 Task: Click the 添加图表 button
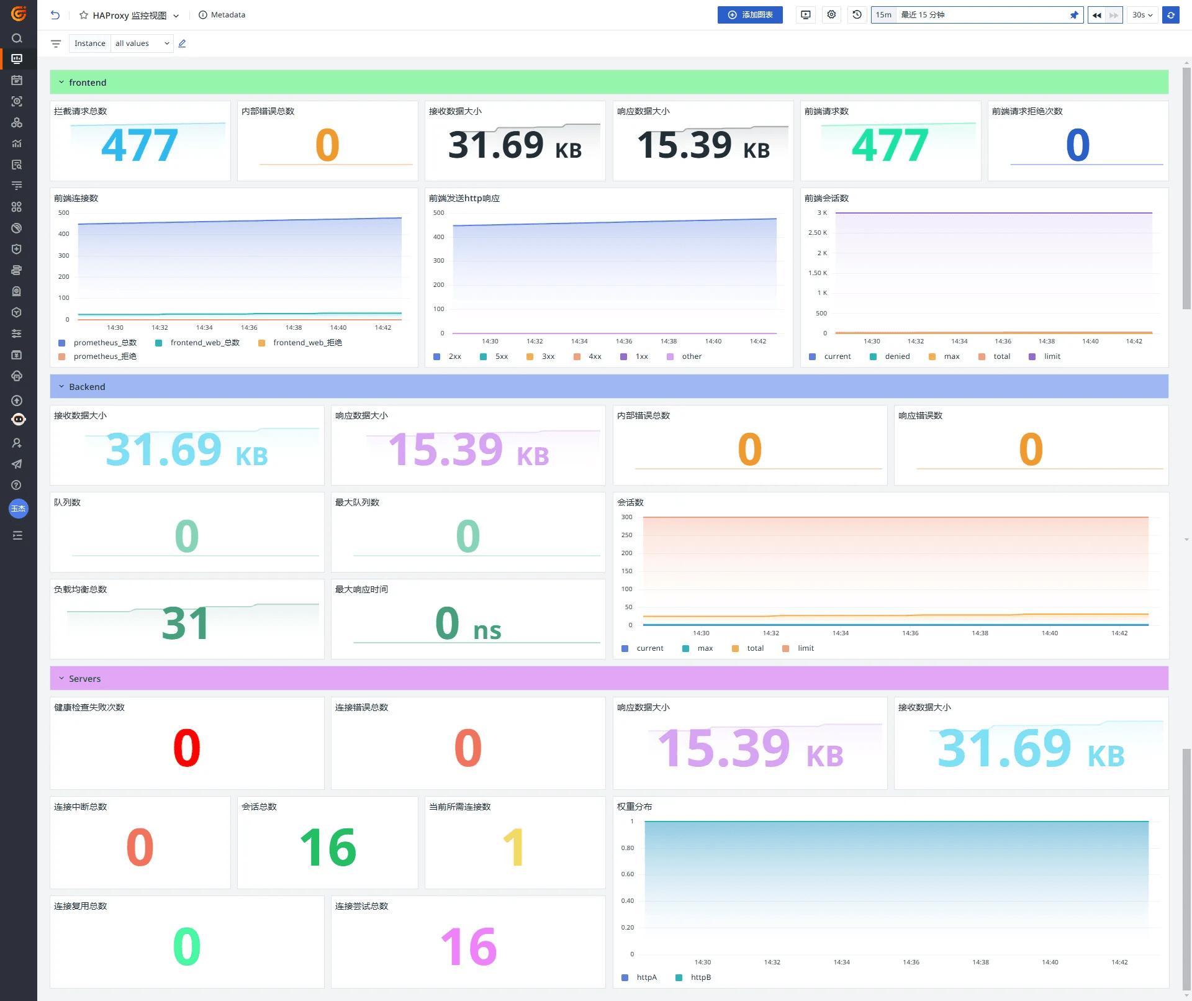750,15
